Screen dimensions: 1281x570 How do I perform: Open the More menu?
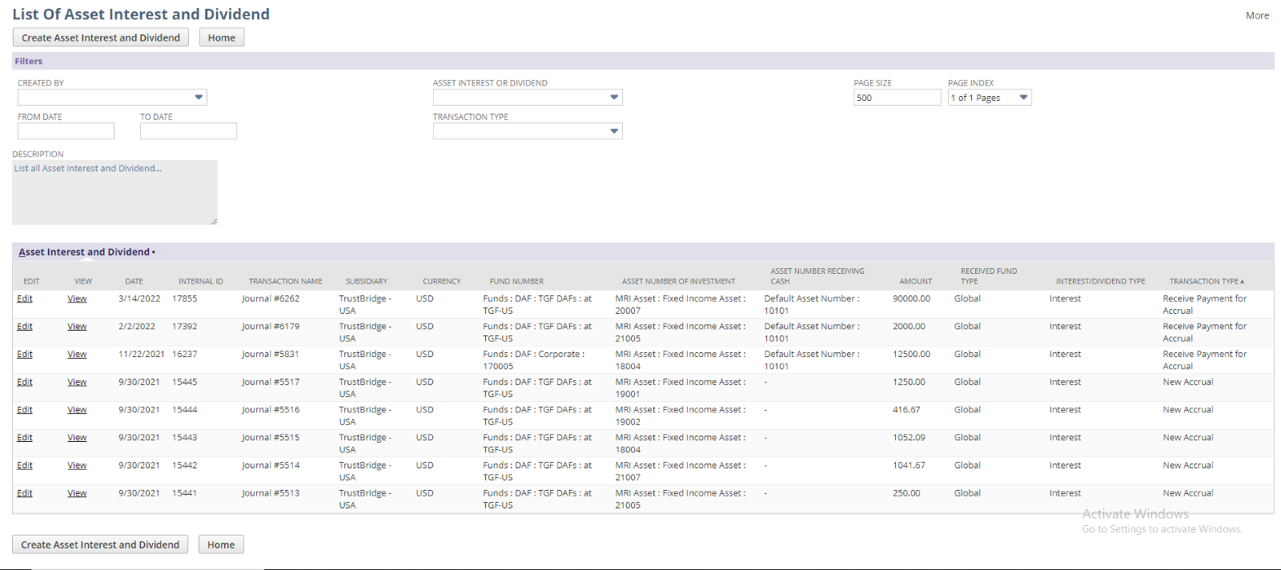pos(1257,15)
